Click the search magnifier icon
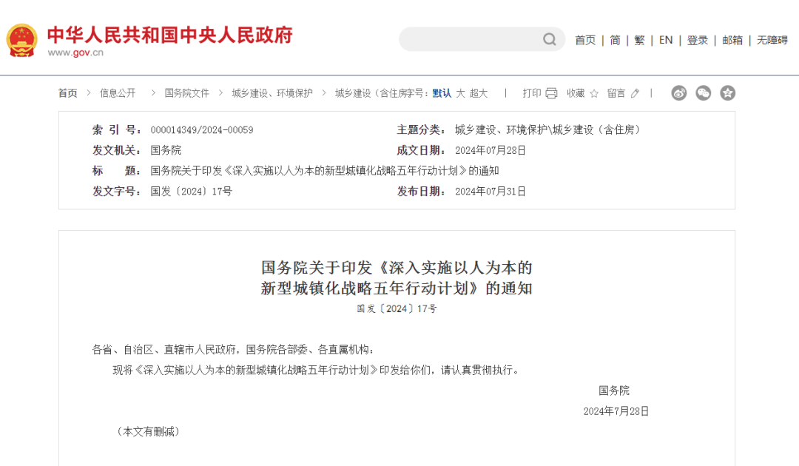Viewport: 799px width, 466px height. (x=550, y=39)
